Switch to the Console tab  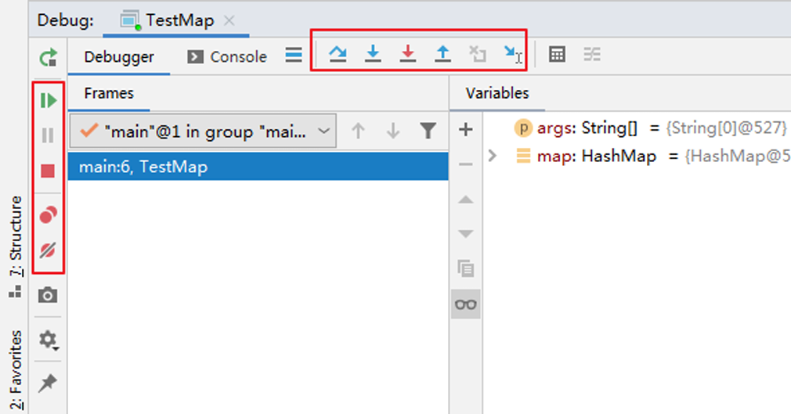click(x=228, y=57)
